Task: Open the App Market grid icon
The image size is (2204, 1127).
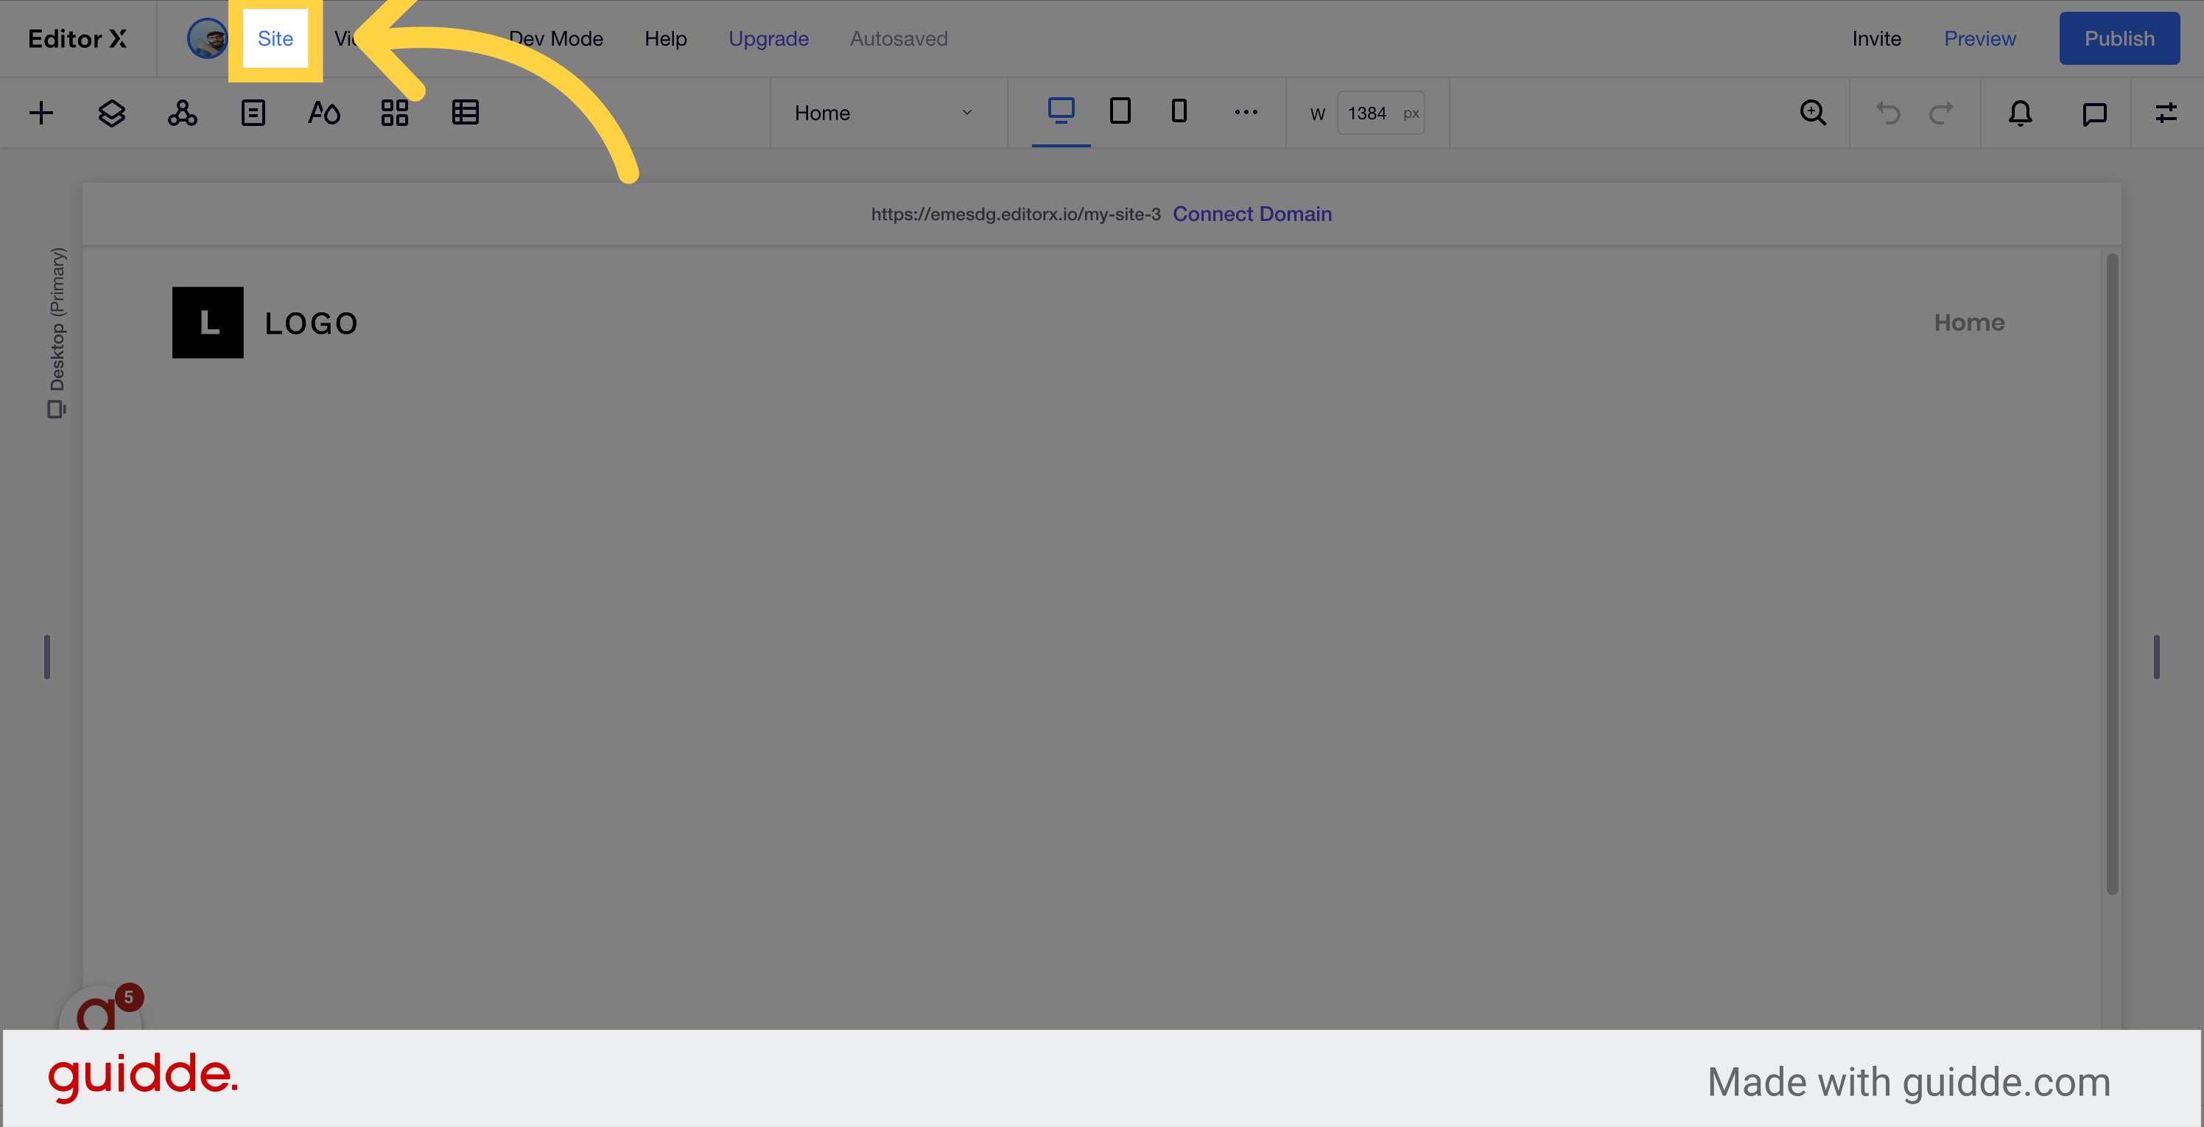Action: (394, 113)
